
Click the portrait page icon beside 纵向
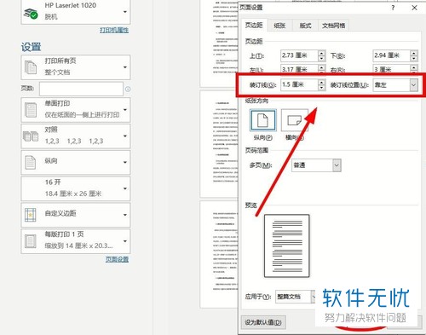point(31,162)
